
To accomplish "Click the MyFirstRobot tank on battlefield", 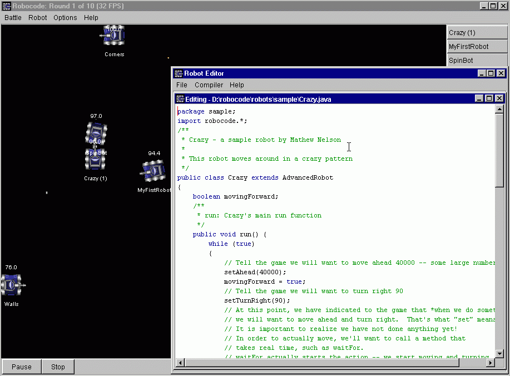I will click(x=153, y=171).
